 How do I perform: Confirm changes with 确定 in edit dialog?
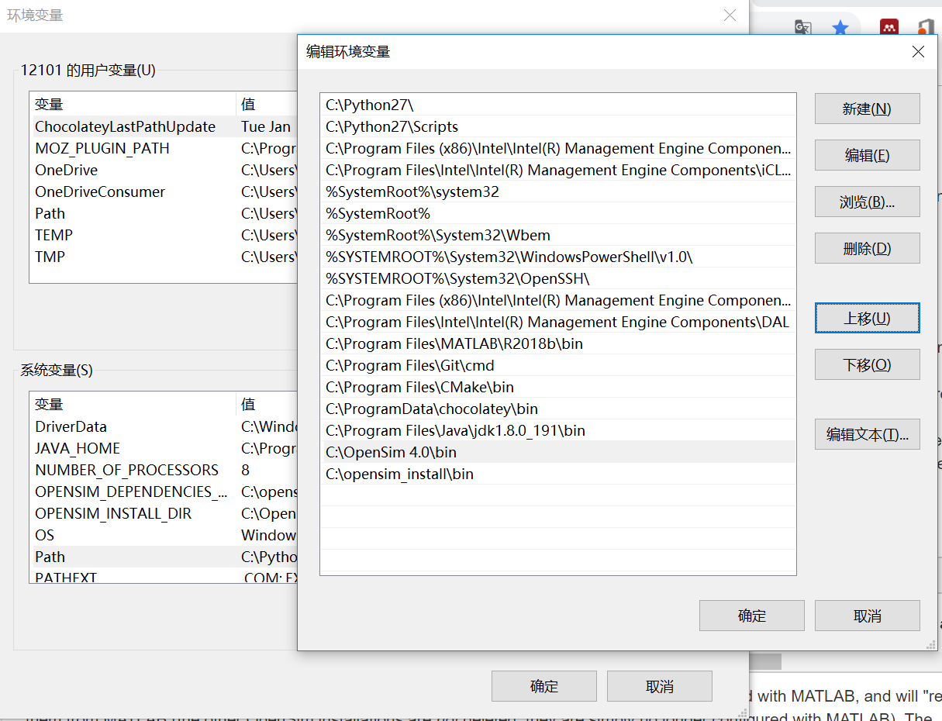coord(751,616)
